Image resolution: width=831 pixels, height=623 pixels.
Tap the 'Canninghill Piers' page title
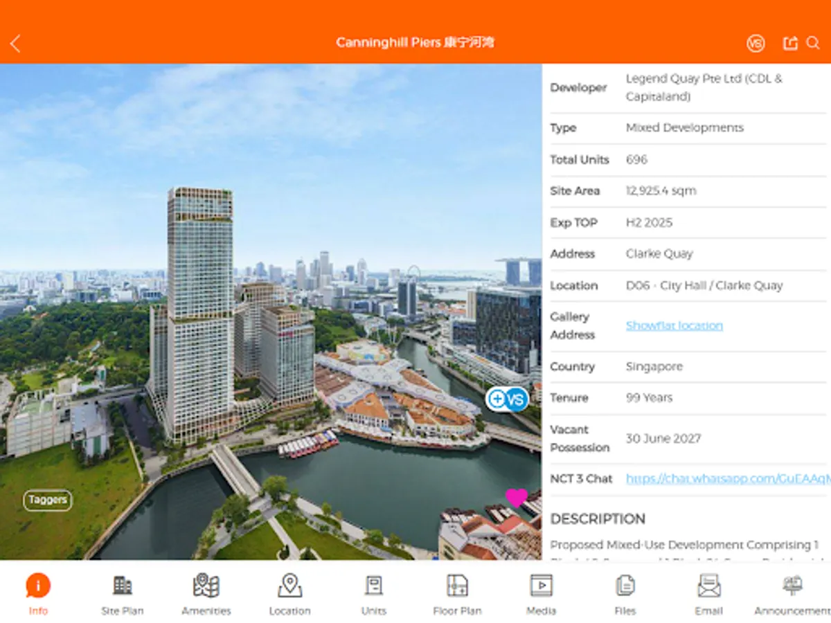click(x=415, y=43)
